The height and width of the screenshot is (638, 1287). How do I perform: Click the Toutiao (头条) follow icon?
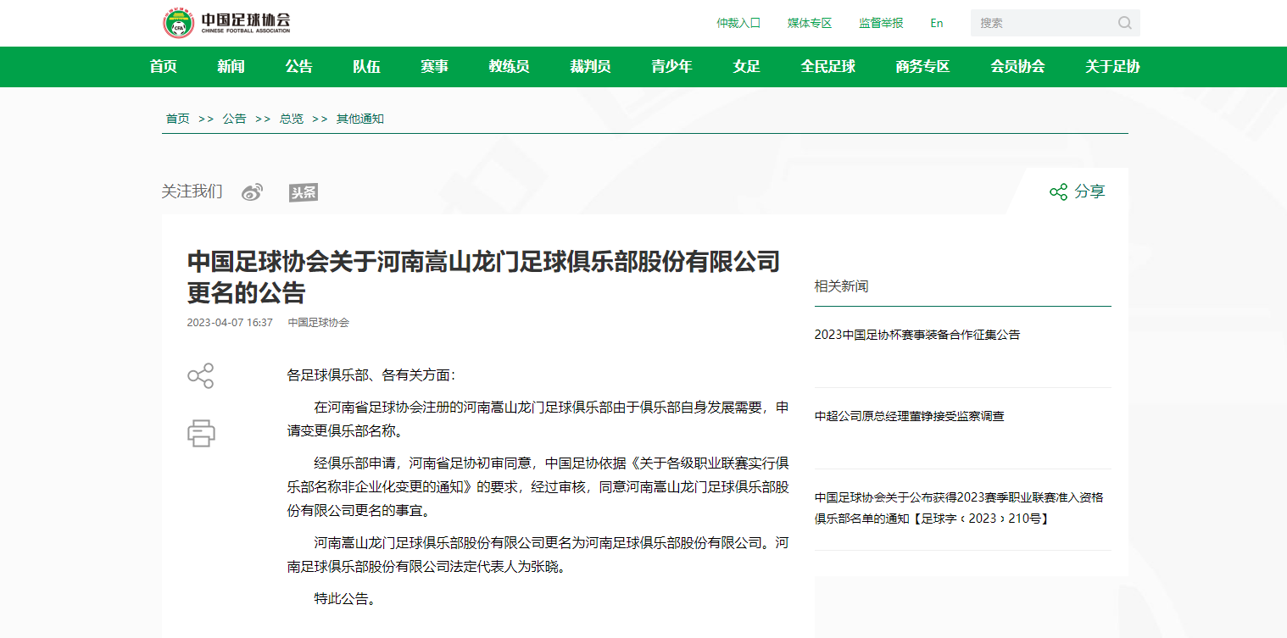303,191
